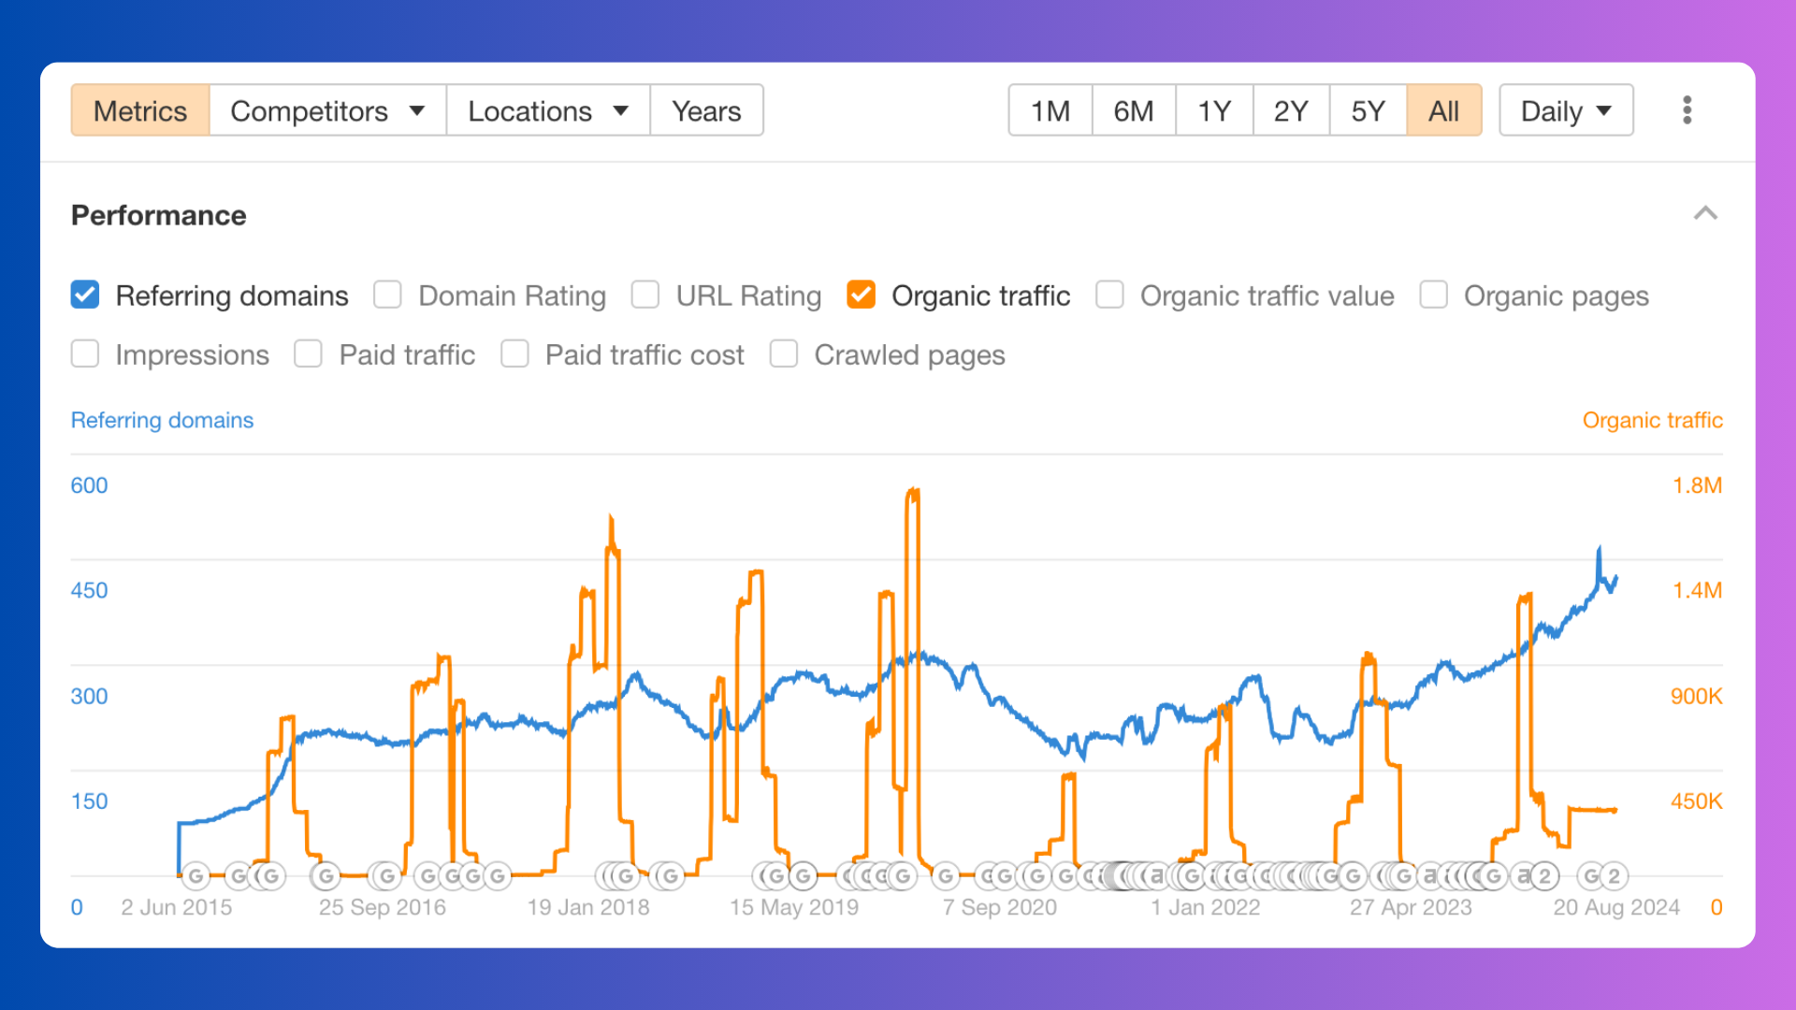Enable the URL Rating checkbox
Viewport: 1796px width, 1010px height.
(645, 295)
